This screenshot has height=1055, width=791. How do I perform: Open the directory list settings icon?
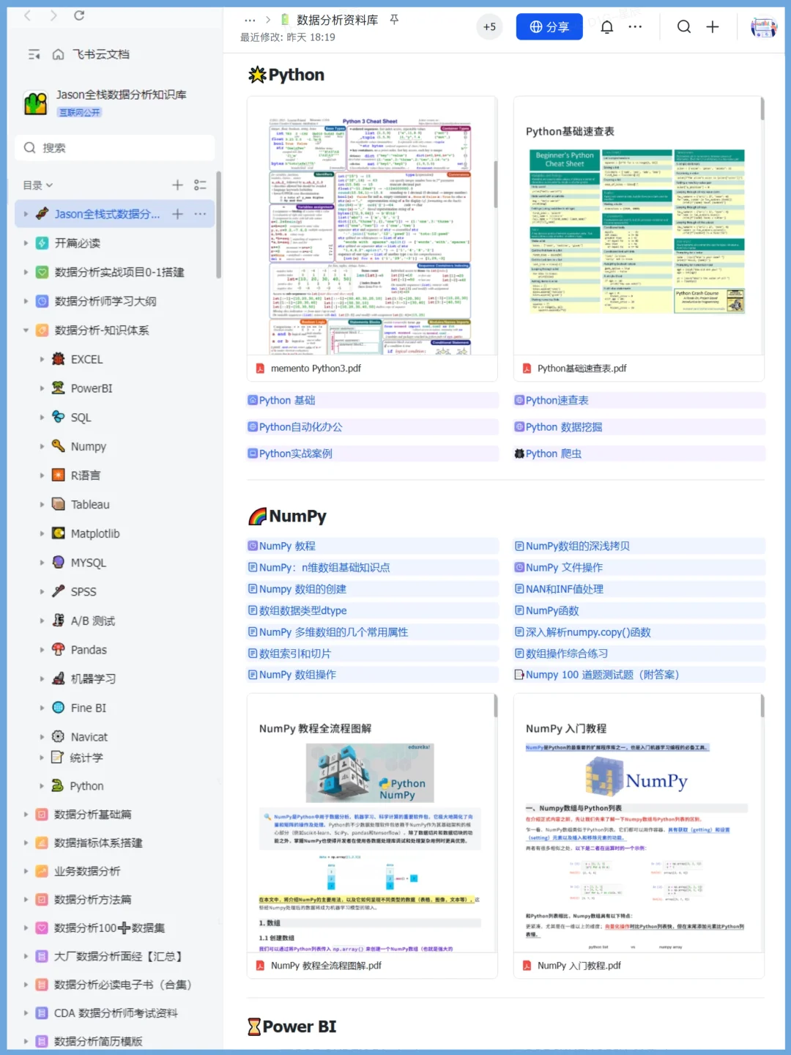tap(200, 185)
